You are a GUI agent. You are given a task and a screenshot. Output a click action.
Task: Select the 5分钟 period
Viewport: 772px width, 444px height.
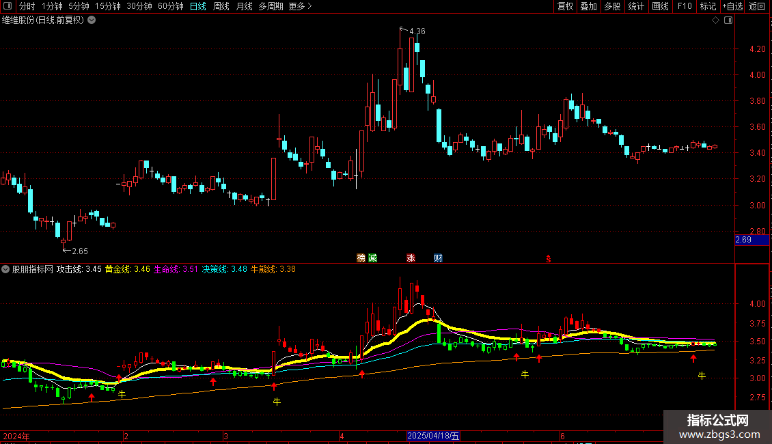click(79, 6)
